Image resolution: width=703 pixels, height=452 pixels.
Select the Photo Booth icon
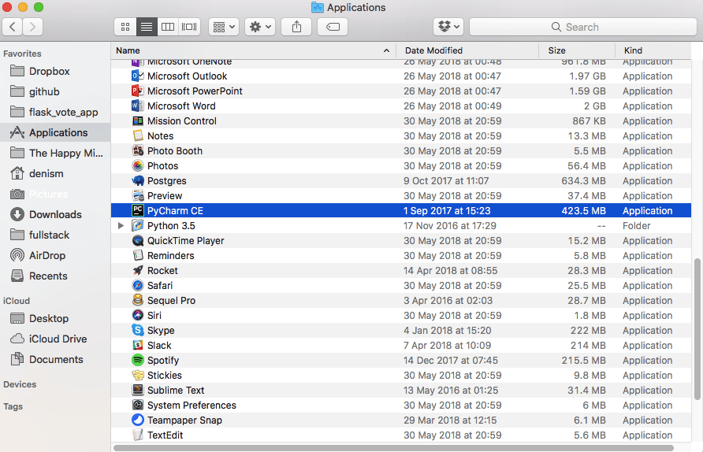(x=138, y=151)
